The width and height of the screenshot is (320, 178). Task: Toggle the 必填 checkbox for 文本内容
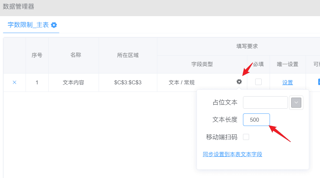pyautogui.click(x=258, y=82)
